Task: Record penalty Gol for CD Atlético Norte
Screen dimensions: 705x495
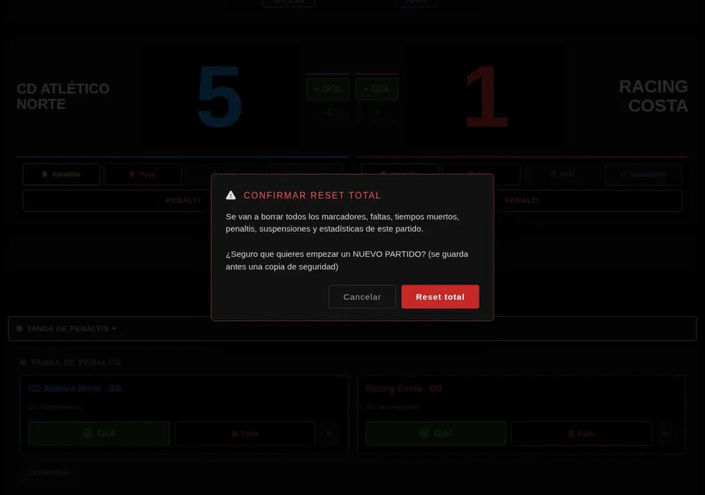Action: (x=99, y=433)
